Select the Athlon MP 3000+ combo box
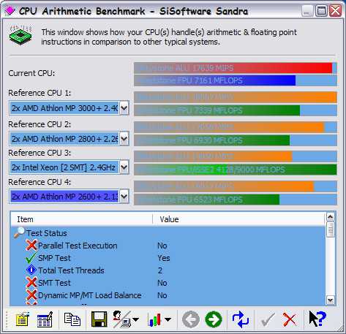The width and height of the screenshot is (346, 334). point(69,107)
